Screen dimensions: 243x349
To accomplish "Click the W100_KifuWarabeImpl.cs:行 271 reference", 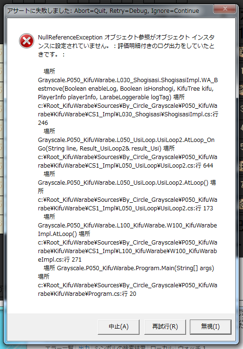I will [x=127, y=255].
